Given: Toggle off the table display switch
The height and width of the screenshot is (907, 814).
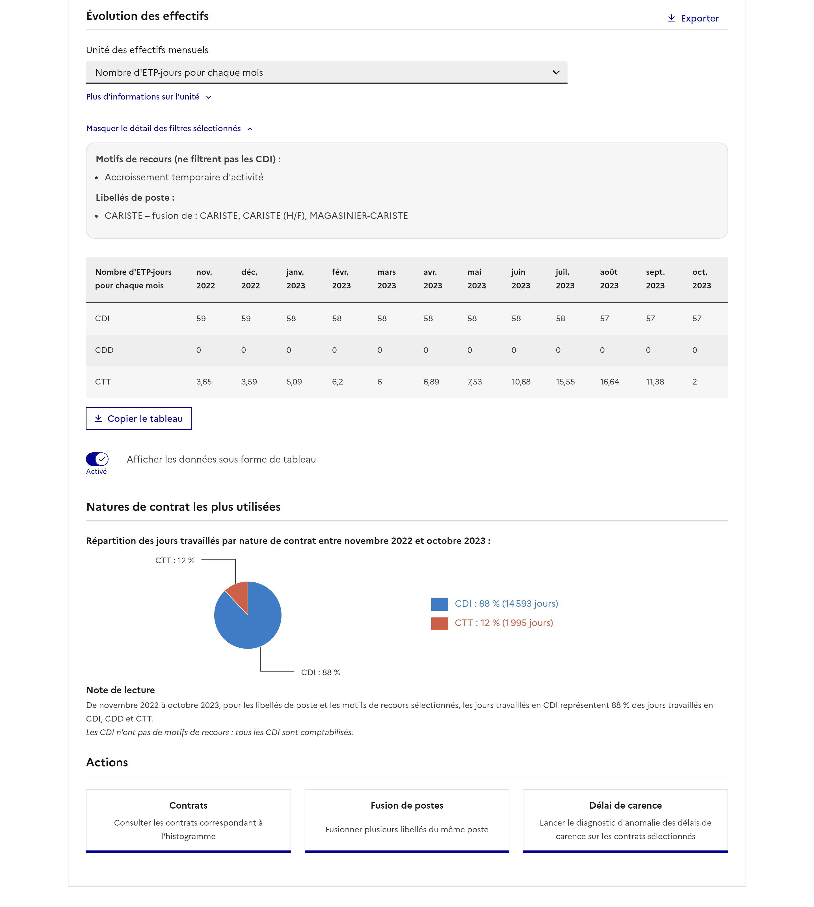Looking at the screenshot, I should point(97,459).
